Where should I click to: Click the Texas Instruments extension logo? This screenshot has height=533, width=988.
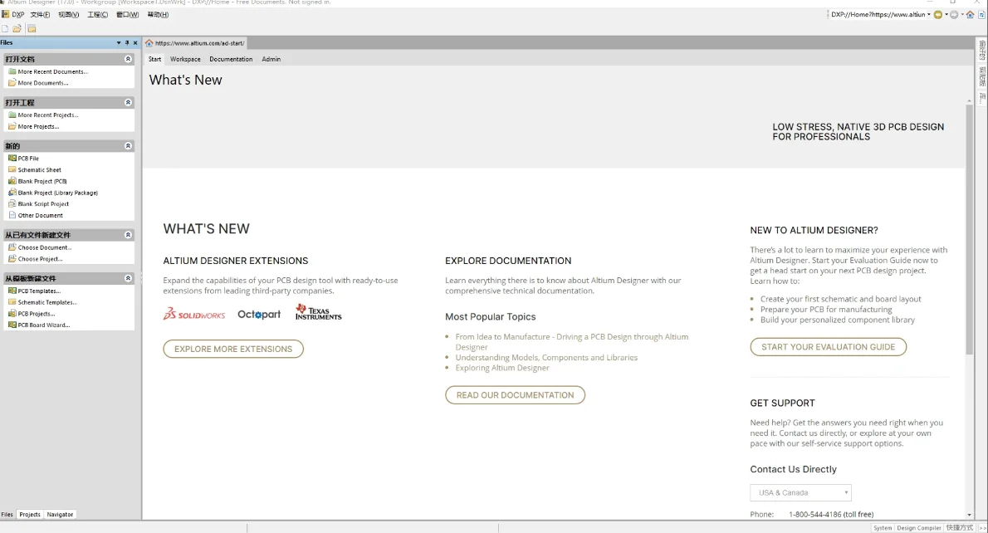click(318, 312)
